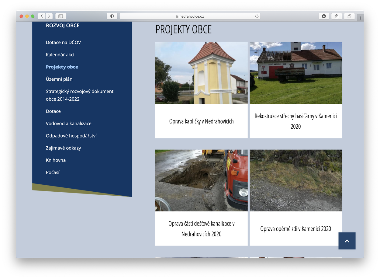View the Oprava opěrné zdi photo
The image size is (380, 279).
click(x=295, y=180)
